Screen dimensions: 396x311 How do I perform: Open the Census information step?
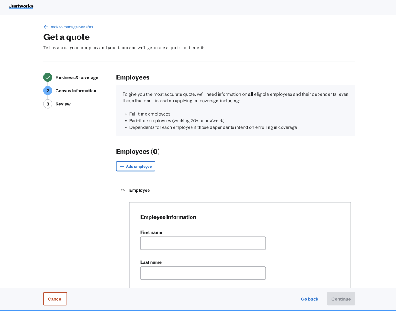click(x=76, y=91)
